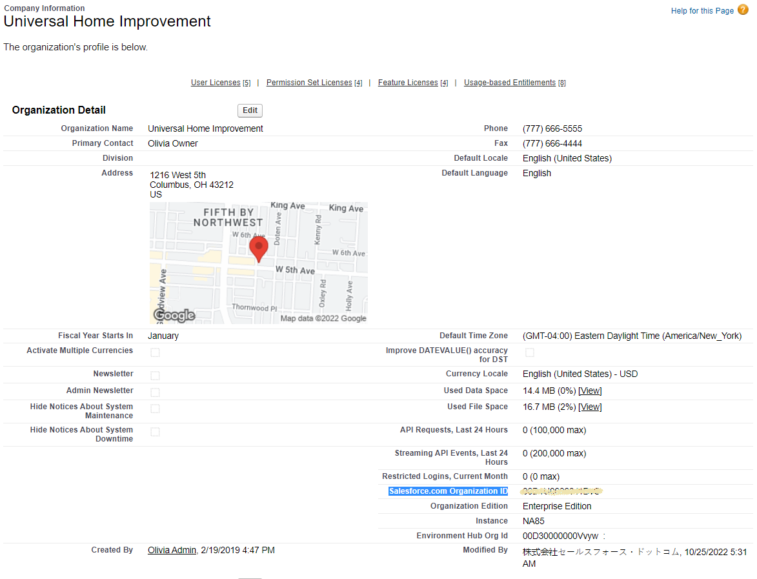The height and width of the screenshot is (579, 757).
Task: Click the address map thumbnail
Action: (258, 263)
